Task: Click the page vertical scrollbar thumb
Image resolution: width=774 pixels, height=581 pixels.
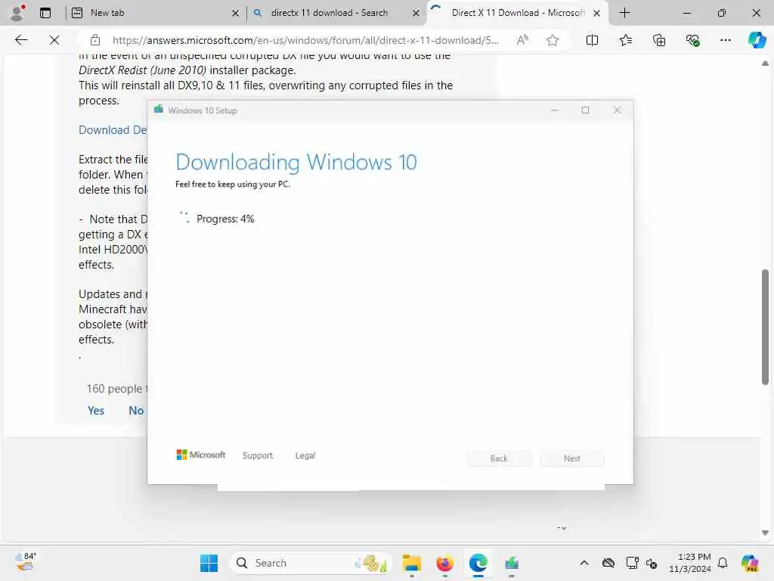Action: click(765, 327)
